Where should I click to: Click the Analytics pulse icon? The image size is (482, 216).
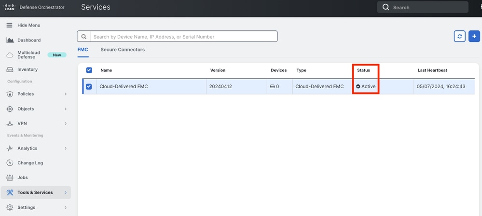coord(10,148)
